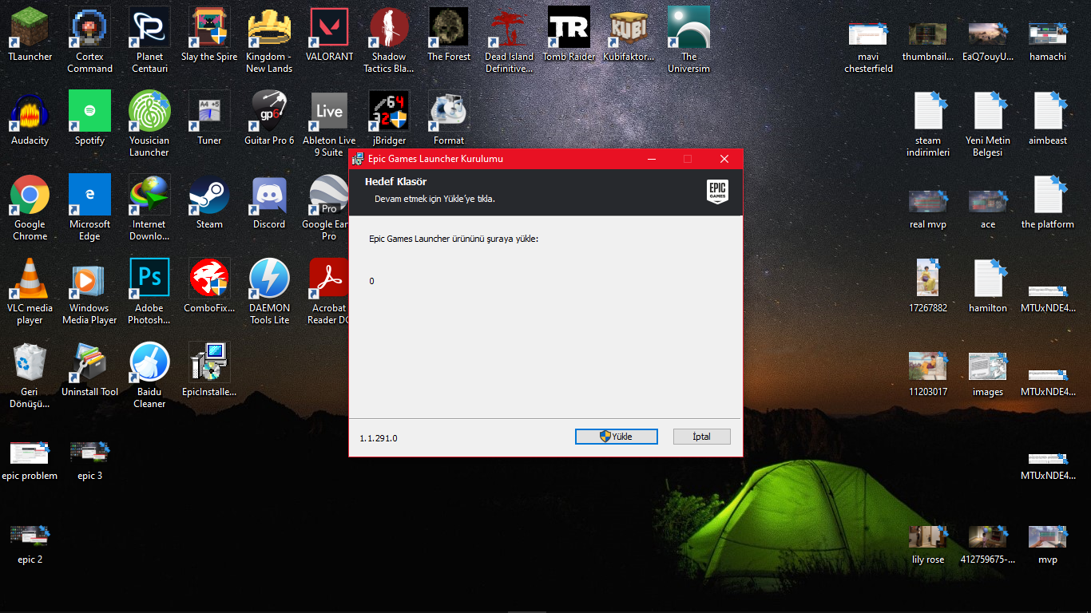The image size is (1091, 613).
Task: Select the hamachi image file
Action: point(1048,41)
